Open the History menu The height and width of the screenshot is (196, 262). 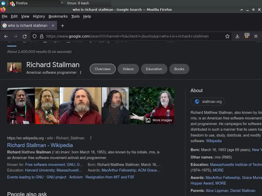(x=39, y=16)
